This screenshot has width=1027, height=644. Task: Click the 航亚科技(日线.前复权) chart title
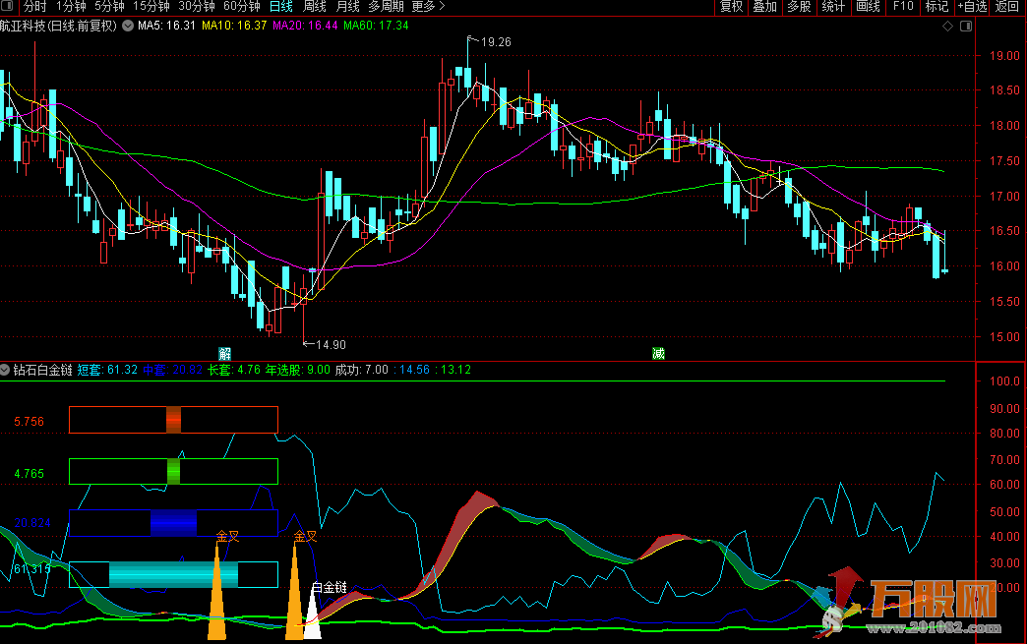tap(58, 26)
